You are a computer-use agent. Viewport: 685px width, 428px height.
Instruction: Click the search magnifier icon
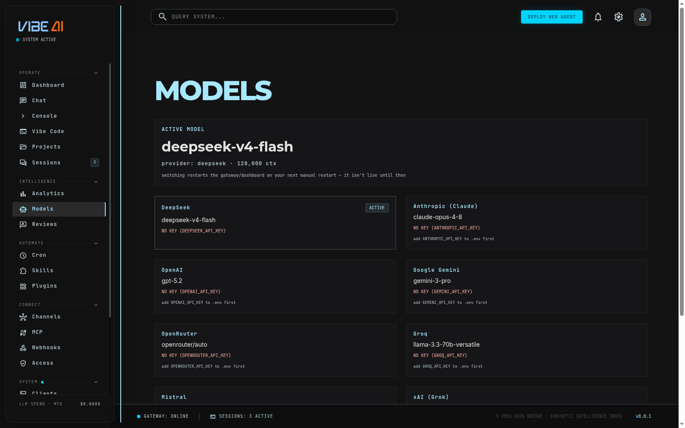(163, 17)
